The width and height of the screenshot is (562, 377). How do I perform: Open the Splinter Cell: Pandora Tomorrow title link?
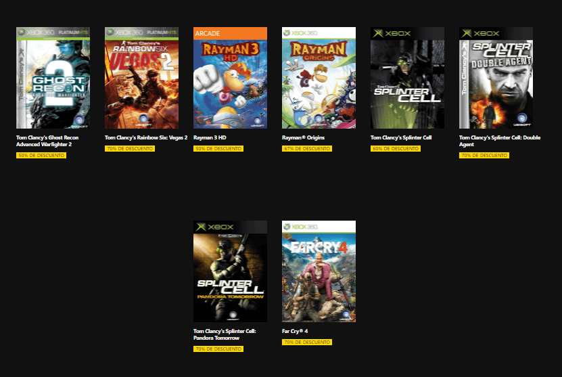[x=225, y=334]
